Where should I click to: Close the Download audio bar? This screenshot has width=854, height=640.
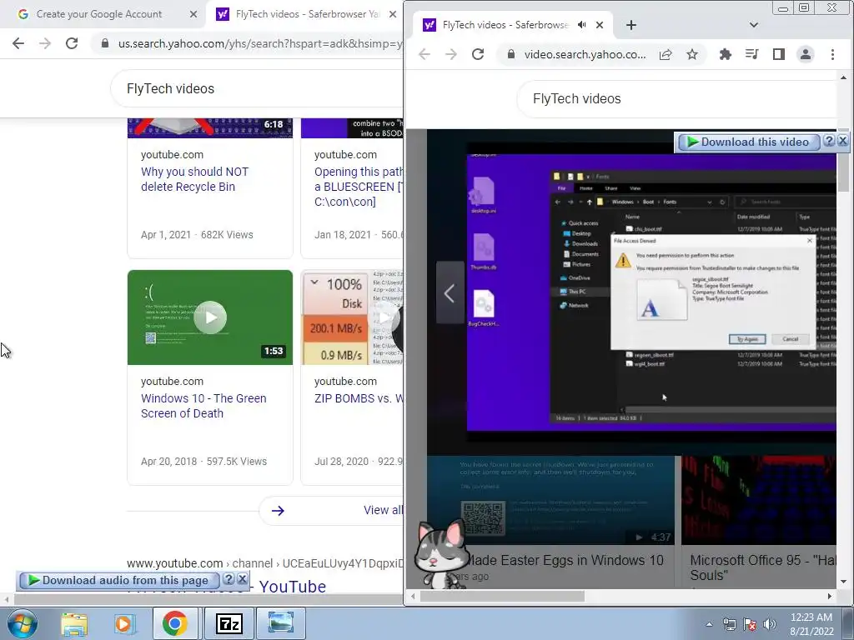point(243,579)
